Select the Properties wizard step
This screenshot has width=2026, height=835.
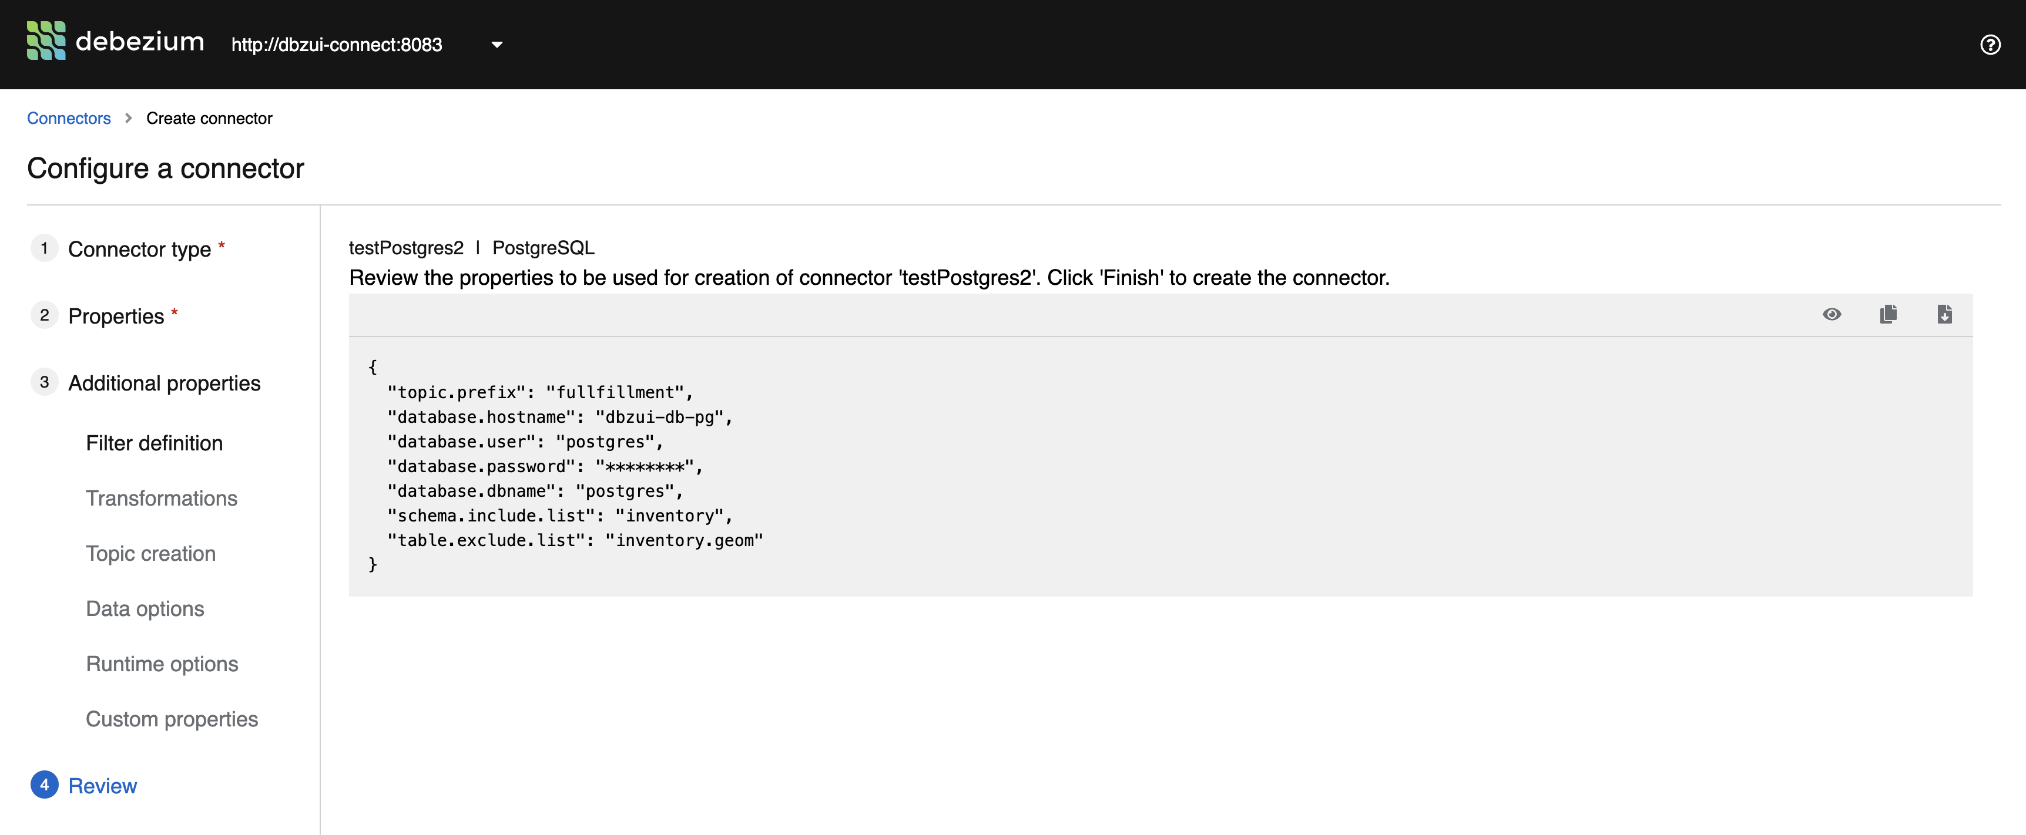pyautogui.click(x=116, y=316)
